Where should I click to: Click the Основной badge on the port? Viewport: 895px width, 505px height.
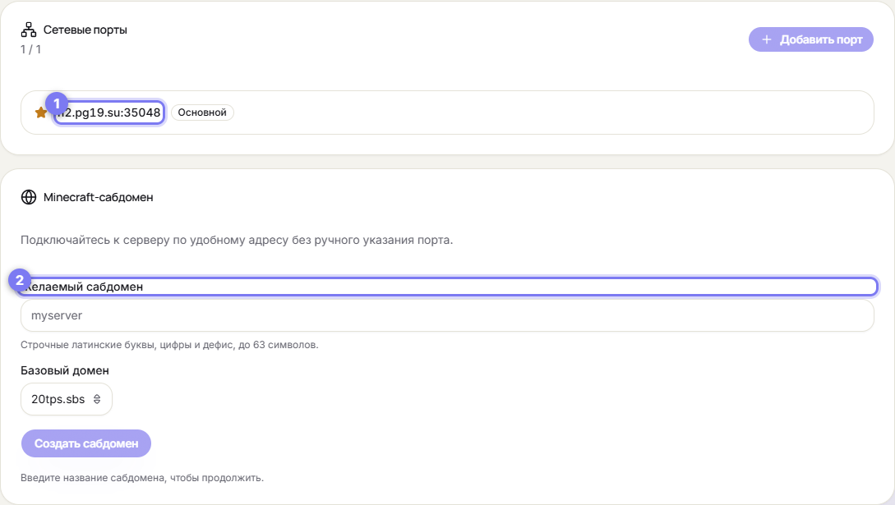pyautogui.click(x=202, y=112)
